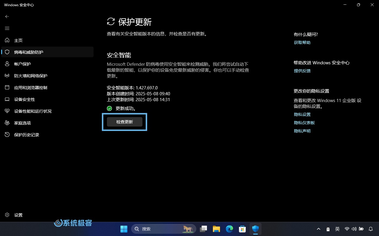Launch File Explorer from the taskbar

point(216,229)
